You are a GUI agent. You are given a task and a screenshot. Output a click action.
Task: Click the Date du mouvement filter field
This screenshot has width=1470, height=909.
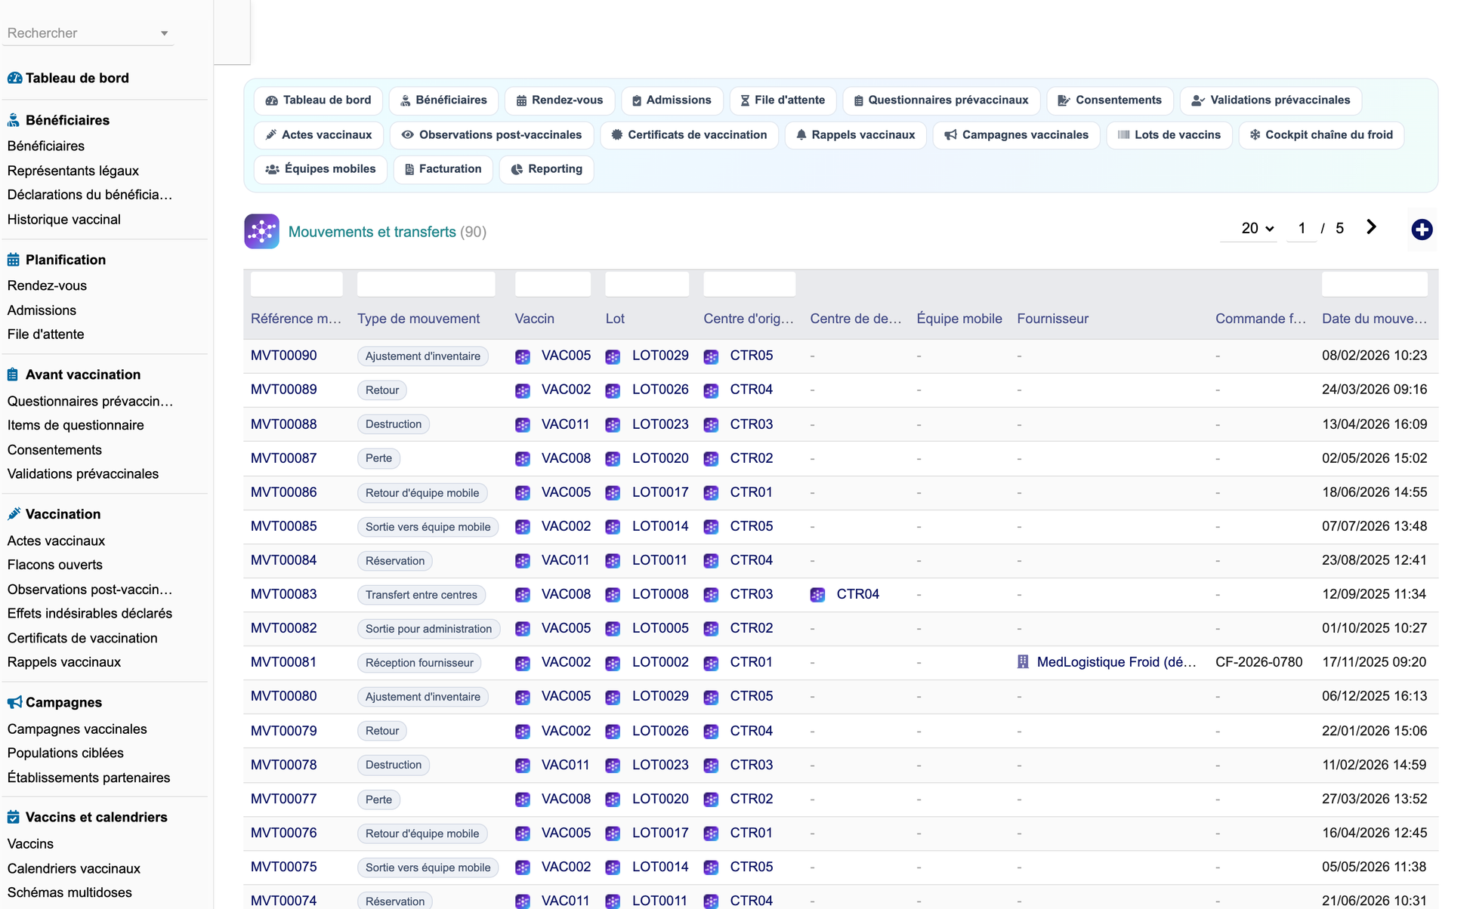point(1374,284)
